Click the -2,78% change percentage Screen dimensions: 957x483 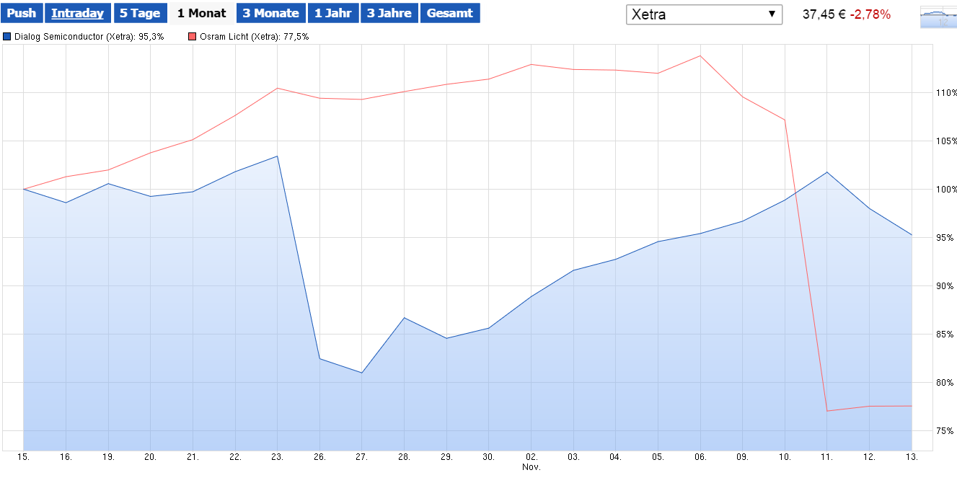click(870, 14)
